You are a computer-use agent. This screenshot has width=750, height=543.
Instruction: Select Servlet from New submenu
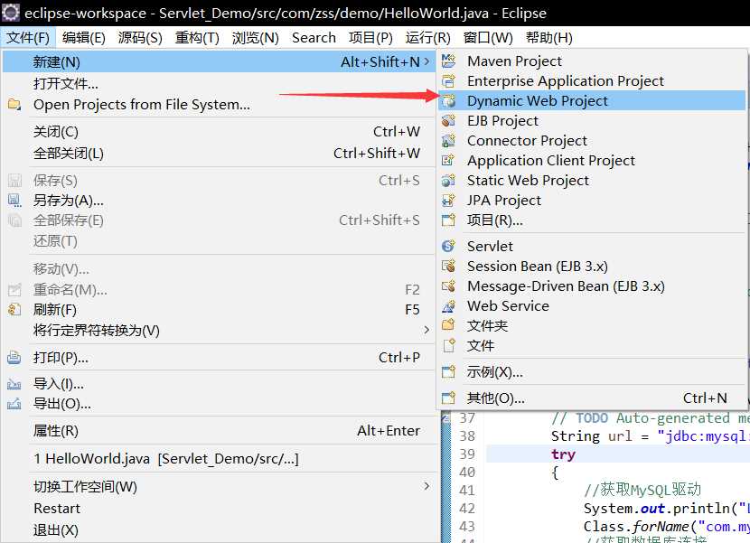tap(592, 246)
